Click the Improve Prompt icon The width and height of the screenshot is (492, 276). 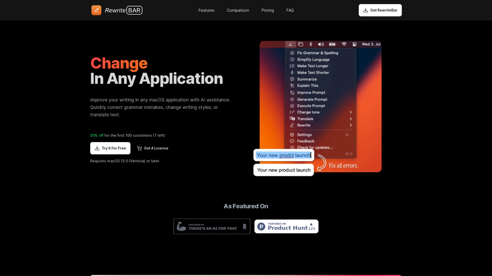pos(292,93)
